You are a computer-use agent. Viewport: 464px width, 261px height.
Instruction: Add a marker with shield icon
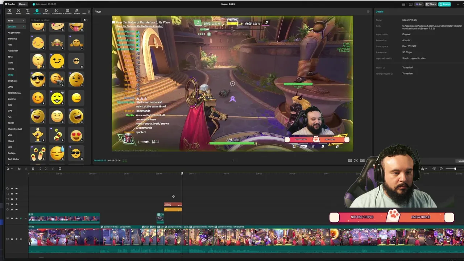(x=60, y=169)
